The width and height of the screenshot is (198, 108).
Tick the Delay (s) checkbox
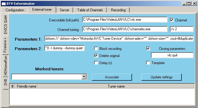coord(96,63)
